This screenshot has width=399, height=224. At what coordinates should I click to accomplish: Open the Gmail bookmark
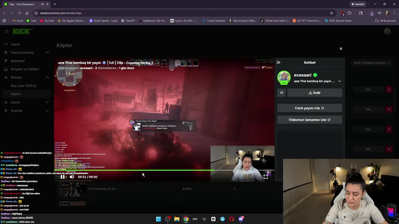click(17, 21)
